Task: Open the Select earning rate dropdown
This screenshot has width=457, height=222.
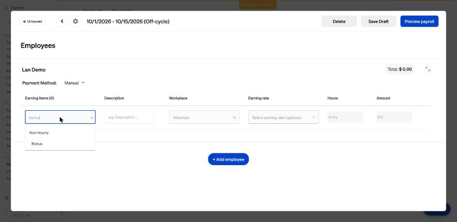Action: point(283,118)
